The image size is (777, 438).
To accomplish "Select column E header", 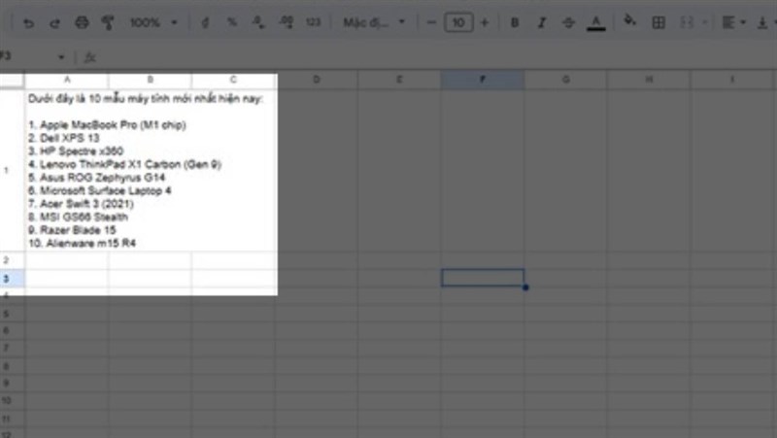I will (x=399, y=80).
